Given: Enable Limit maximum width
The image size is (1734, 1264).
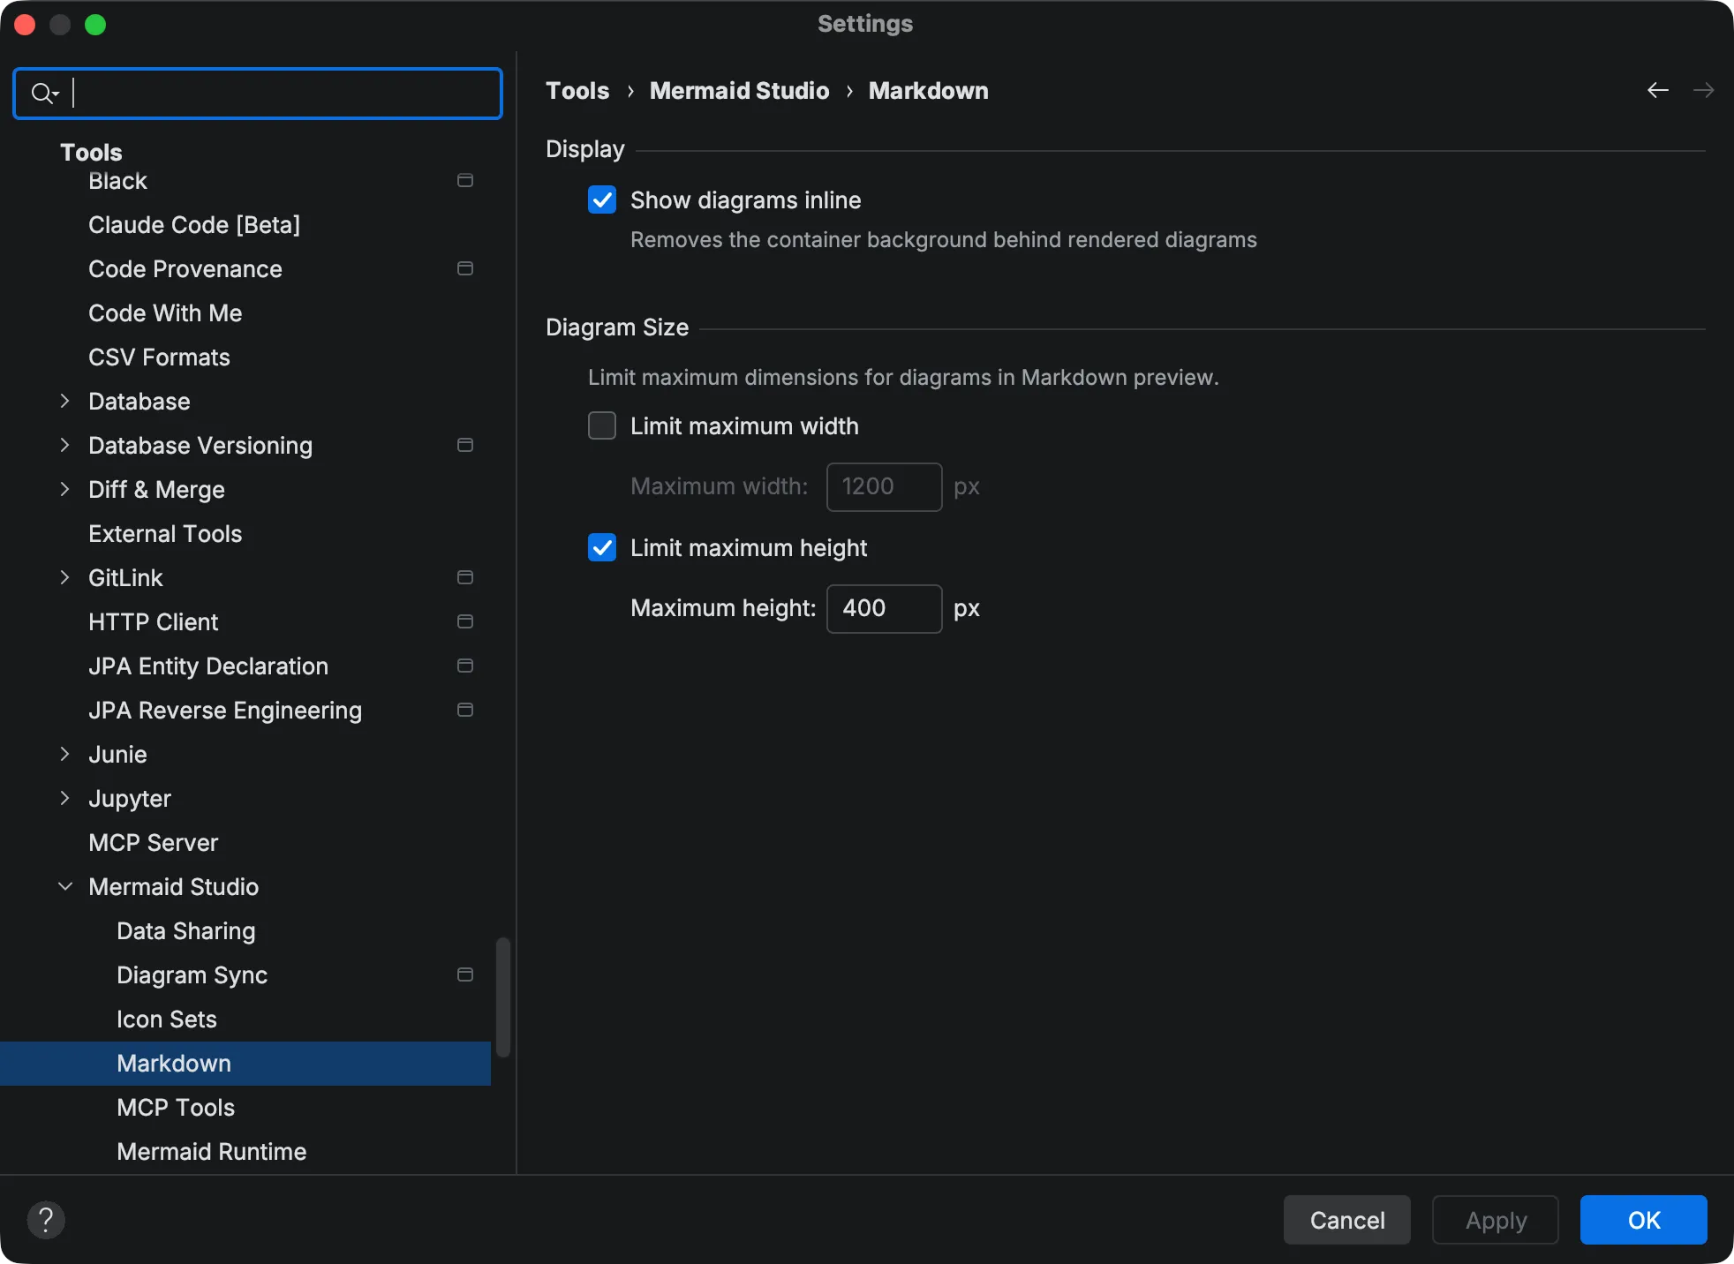Looking at the screenshot, I should [601, 425].
